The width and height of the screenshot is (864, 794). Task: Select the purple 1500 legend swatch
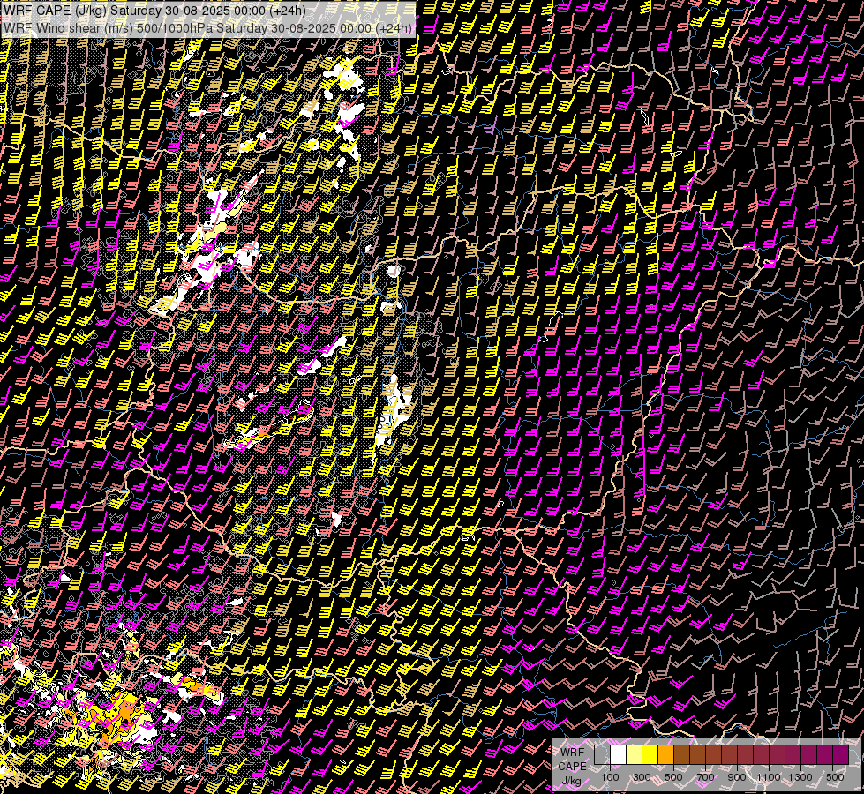point(841,754)
